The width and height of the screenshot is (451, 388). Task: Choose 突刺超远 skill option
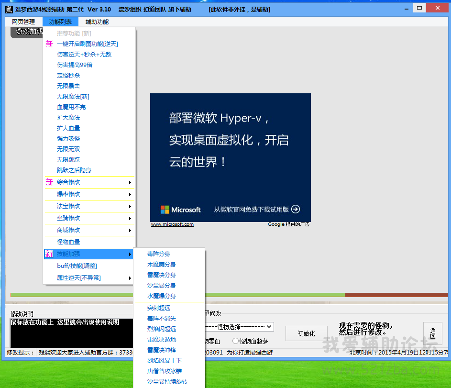coord(169,308)
